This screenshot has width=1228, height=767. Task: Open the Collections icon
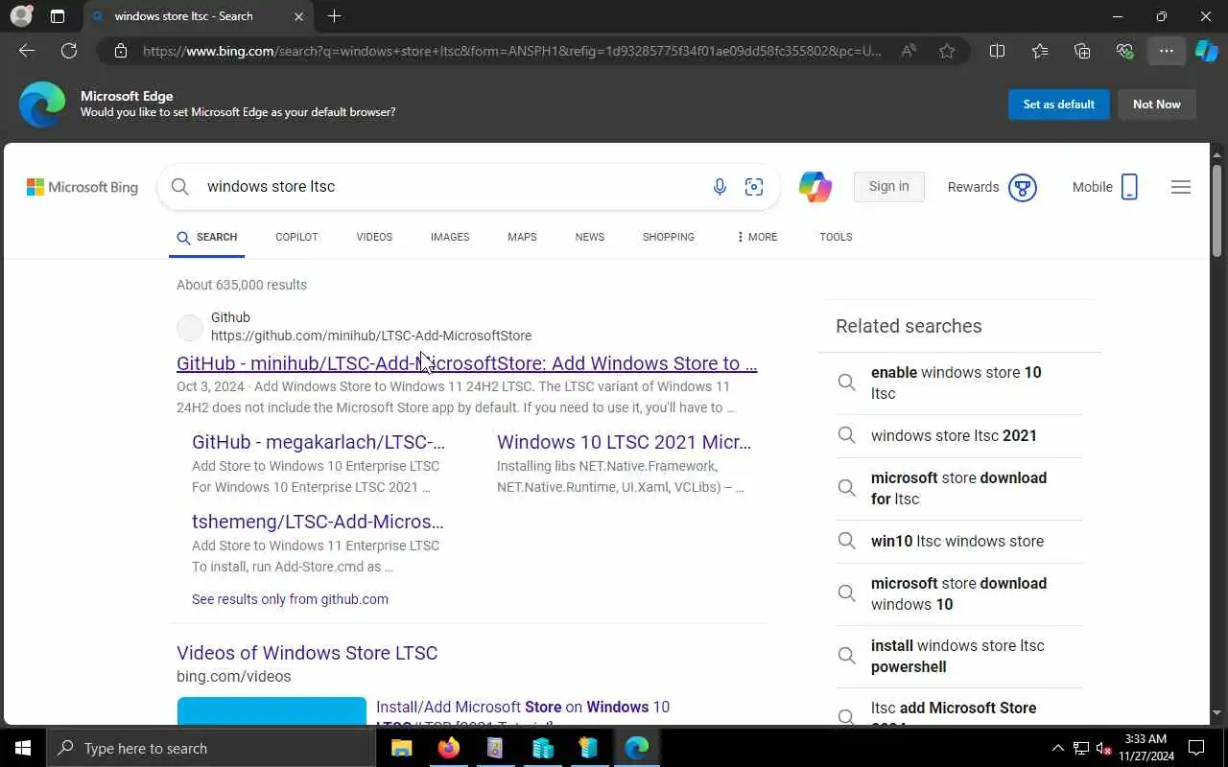[1082, 51]
